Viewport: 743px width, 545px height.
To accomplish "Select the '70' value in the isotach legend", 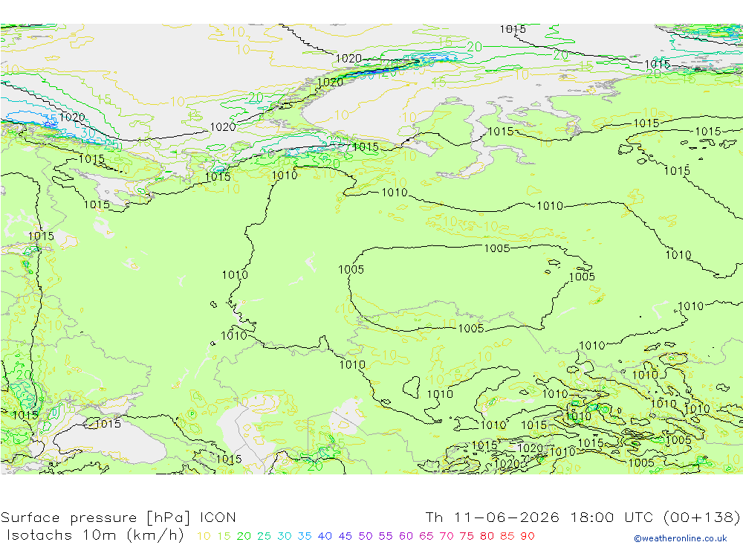I will pyautogui.click(x=447, y=536).
